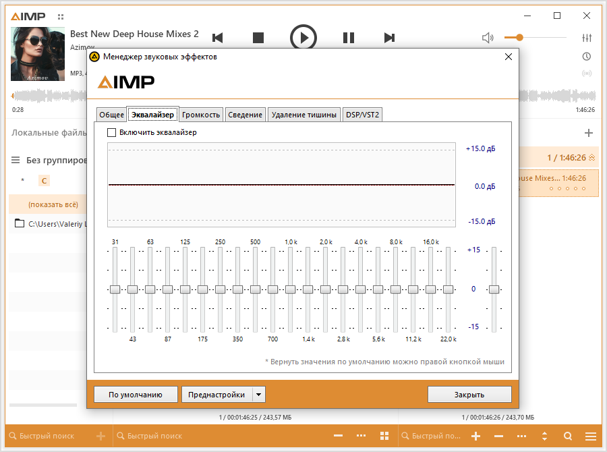This screenshot has width=607, height=452.
Task: Start playback with the round play button
Action: point(303,38)
